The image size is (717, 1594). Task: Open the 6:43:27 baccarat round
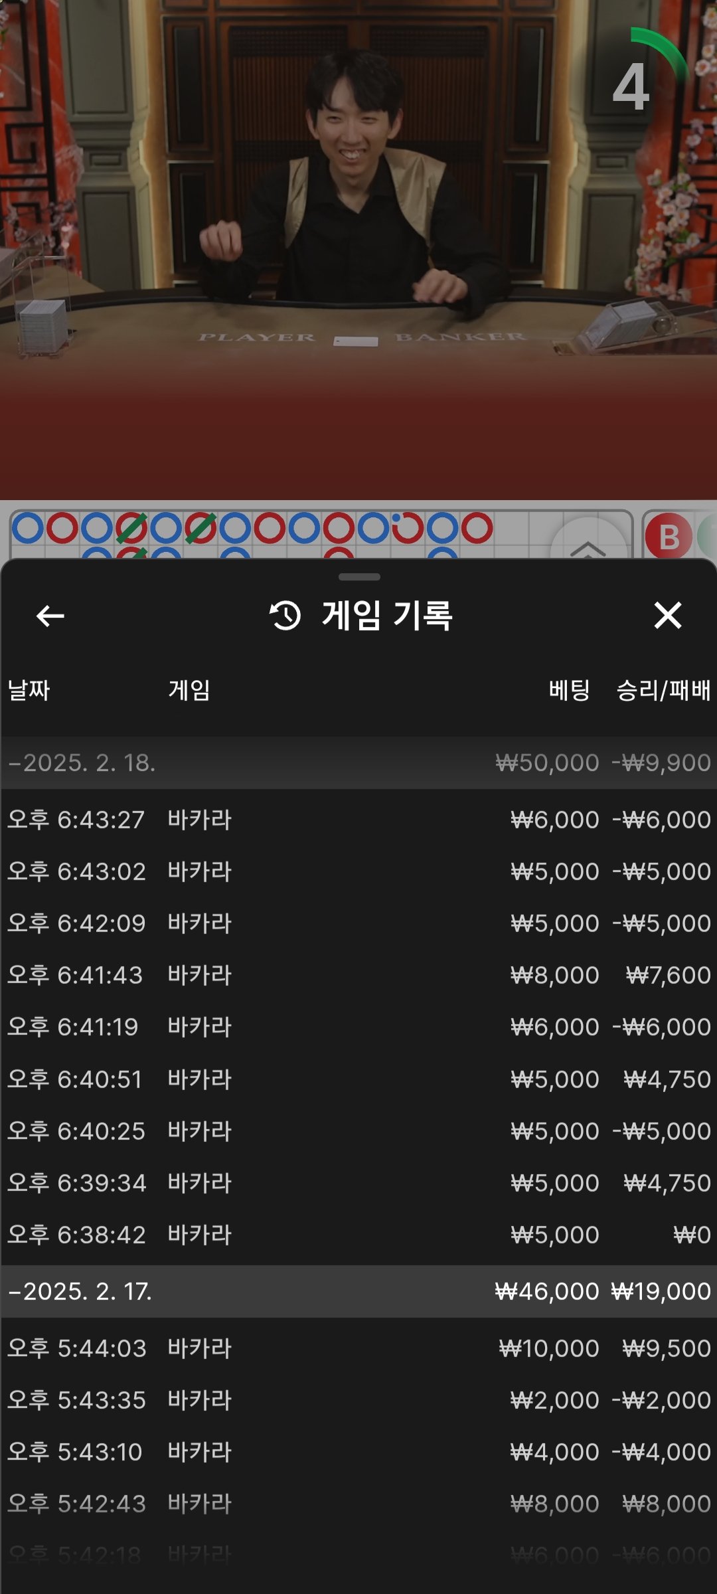point(358,820)
